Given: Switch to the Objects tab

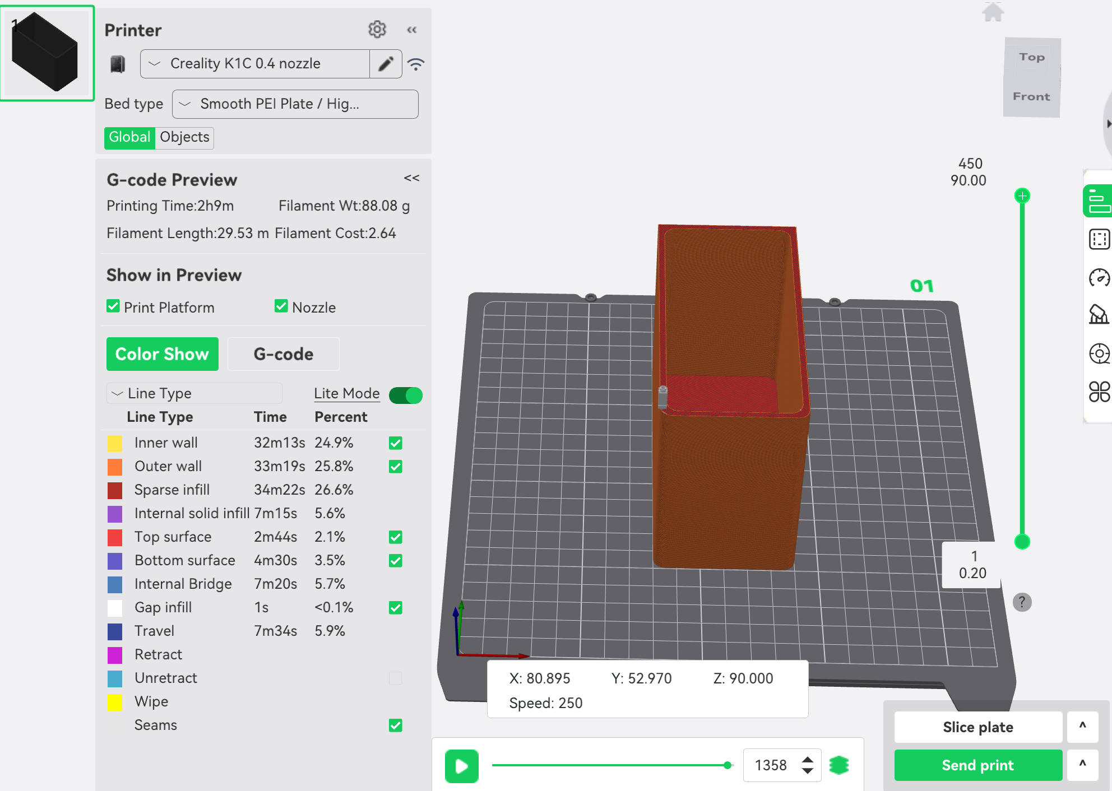Looking at the screenshot, I should pyautogui.click(x=184, y=137).
